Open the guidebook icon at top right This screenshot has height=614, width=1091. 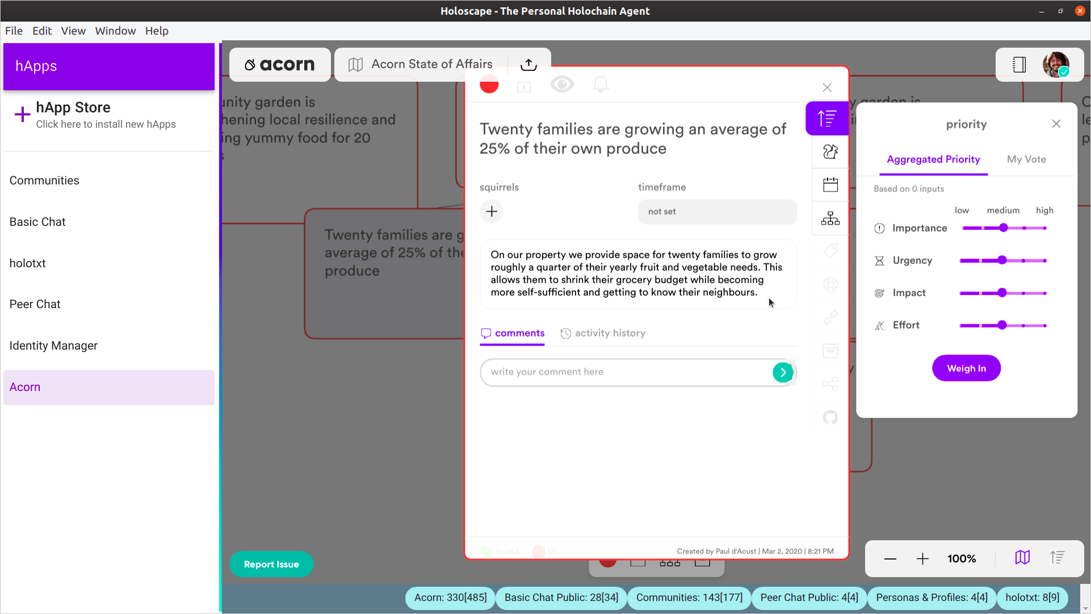1019,65
